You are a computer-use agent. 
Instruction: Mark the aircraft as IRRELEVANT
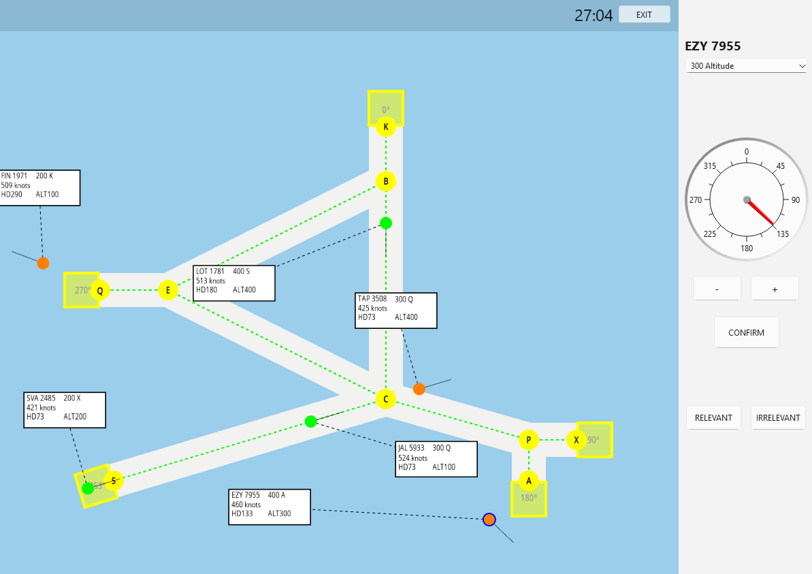778,417
